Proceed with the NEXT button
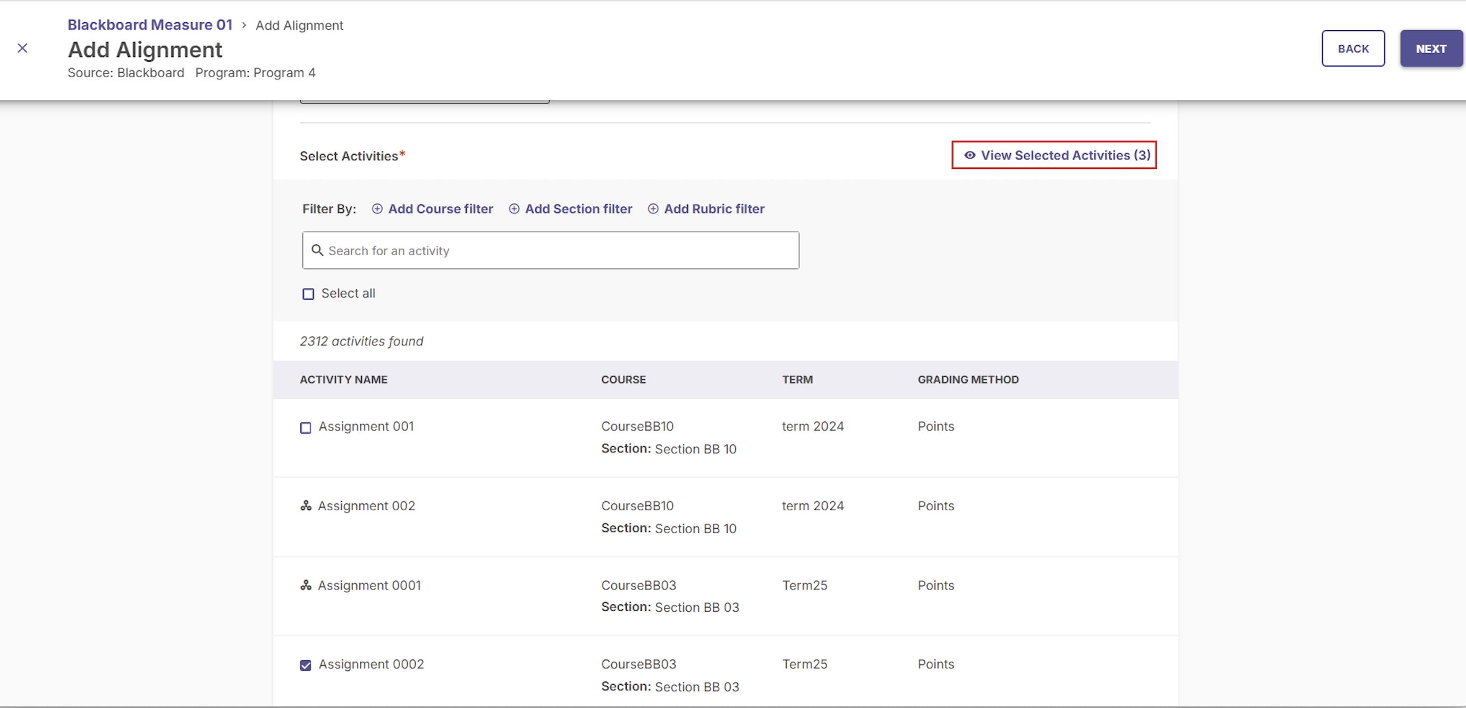Image resolution: width=1466 pixels, height=708 pixels. [1431, 48]
